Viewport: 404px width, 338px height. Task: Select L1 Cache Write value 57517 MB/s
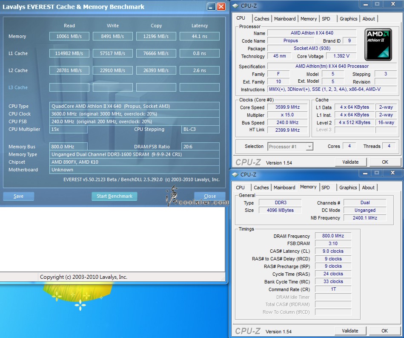tap(112, 53)
